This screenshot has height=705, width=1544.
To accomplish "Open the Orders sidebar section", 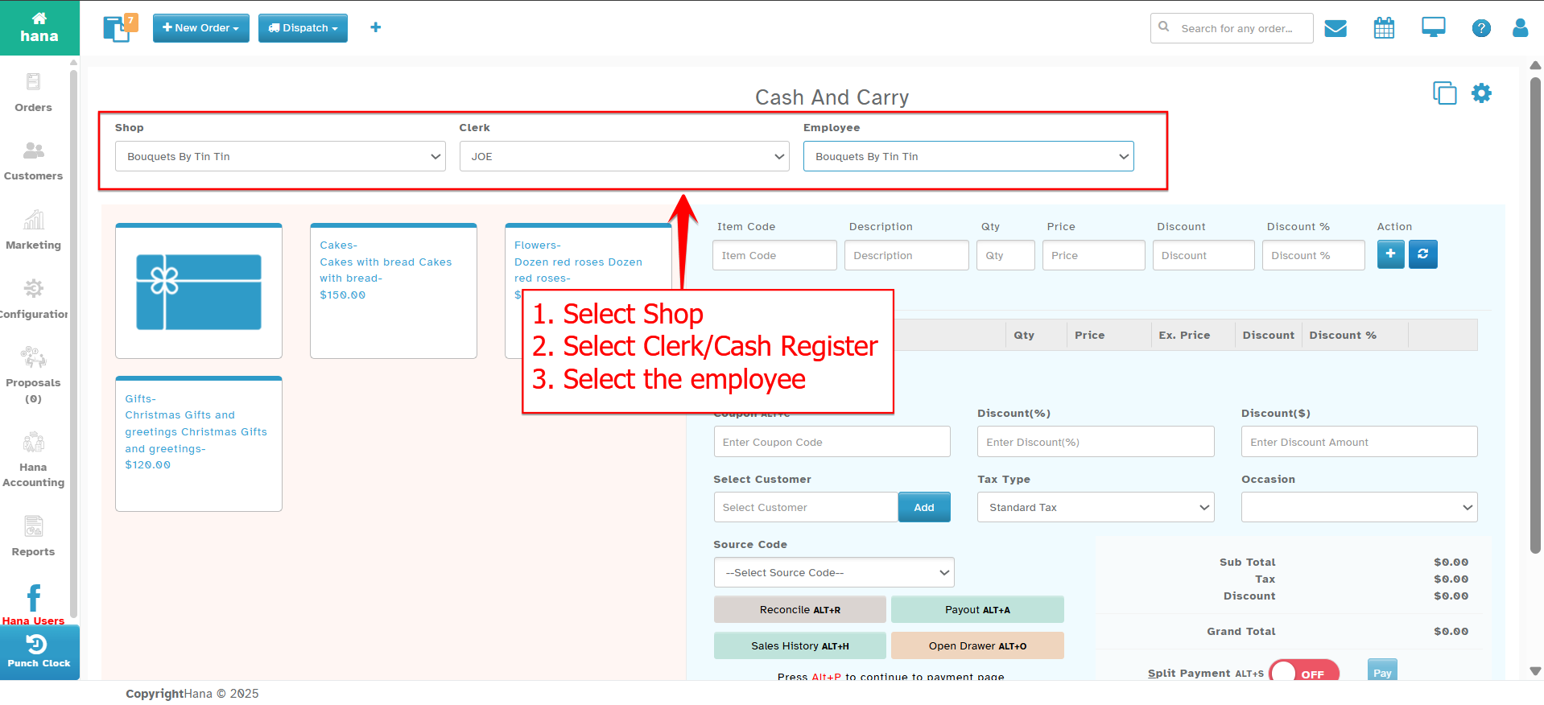I will (x=33, y=93).
